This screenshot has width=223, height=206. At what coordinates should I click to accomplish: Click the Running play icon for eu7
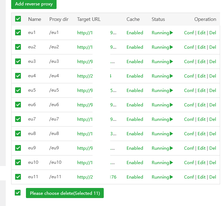coord(171,119)
